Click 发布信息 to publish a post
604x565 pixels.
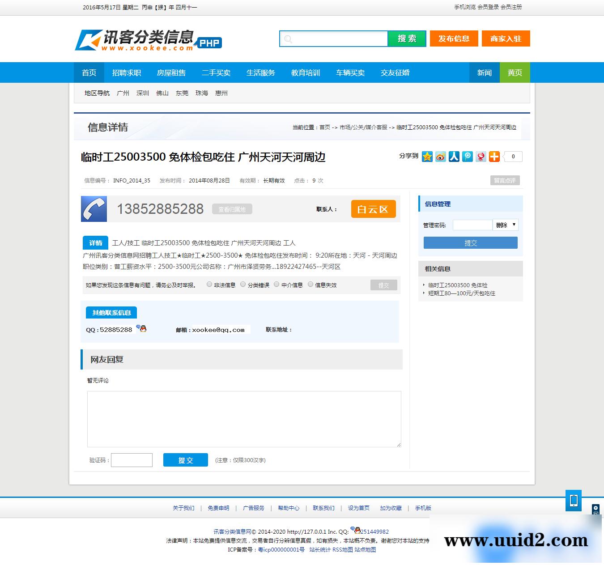[454, 38]
